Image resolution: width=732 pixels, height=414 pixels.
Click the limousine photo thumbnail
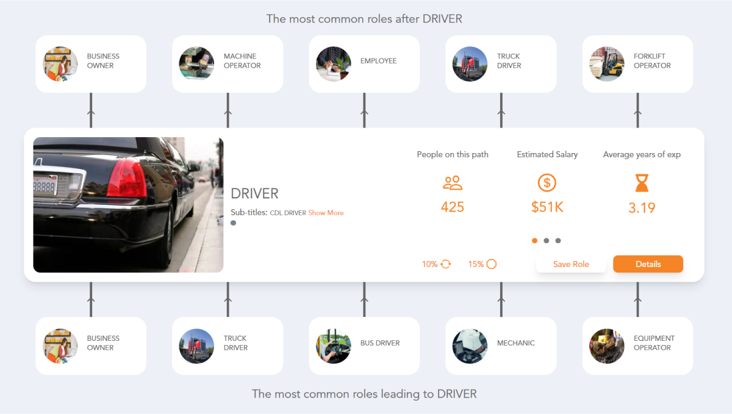click(128, 204)
